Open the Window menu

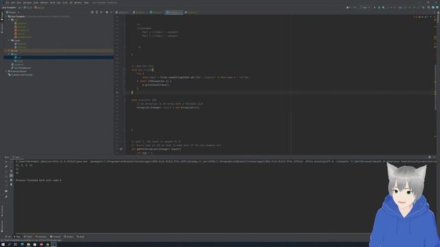(78, 3)
